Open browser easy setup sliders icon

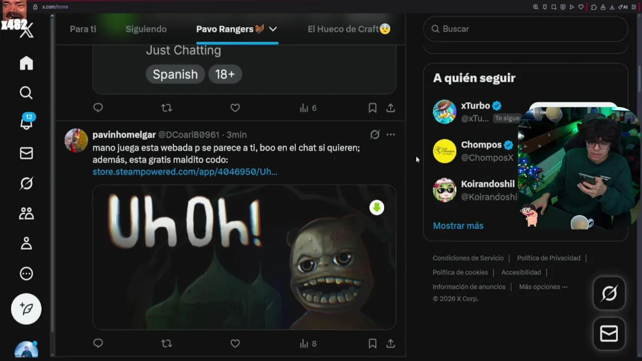coord(633,7)
